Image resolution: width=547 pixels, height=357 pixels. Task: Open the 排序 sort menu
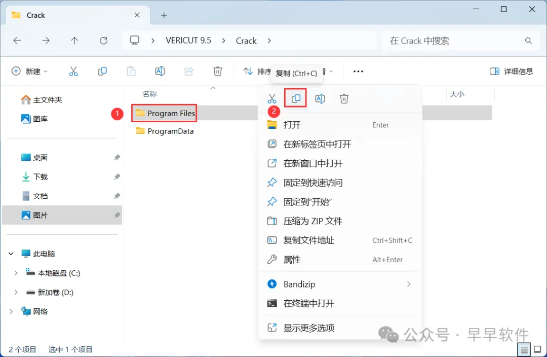(x=257, y=72)
